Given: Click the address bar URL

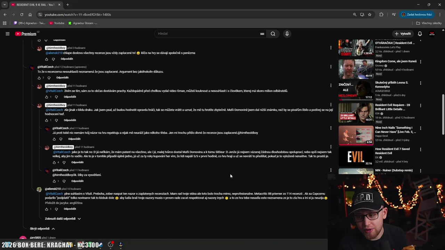Looking at the screenshot, I should (x=78, y=15).
